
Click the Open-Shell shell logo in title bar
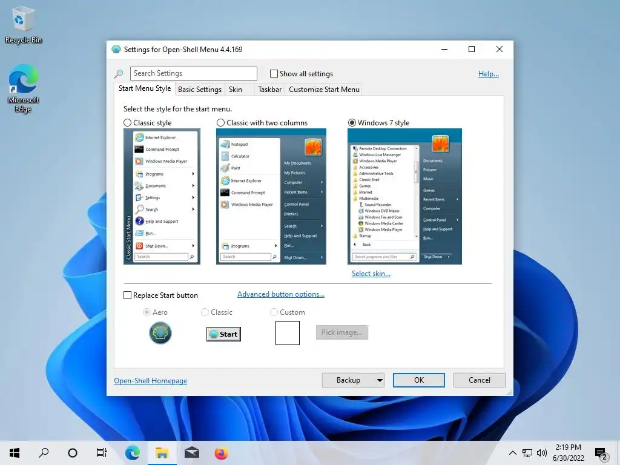click(x=116, y=50)
